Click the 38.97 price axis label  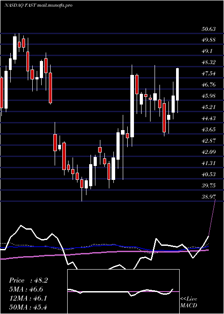click(x=209, y=197)
